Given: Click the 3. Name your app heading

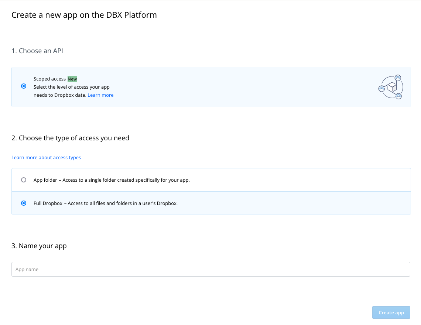Looking at the screenshot, I should coord(39,246).
